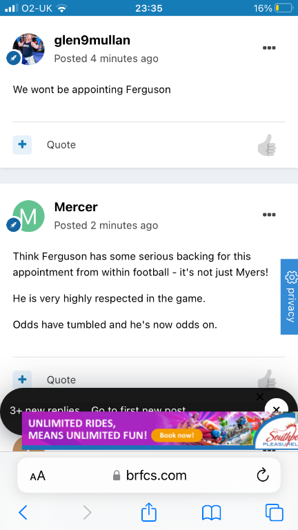Quote Mercer's post
Image resolution: width=298 pixels, height=530 pixels.
click(x=61, y=380)
